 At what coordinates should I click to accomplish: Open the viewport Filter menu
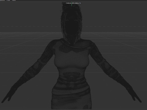pos(8,0)
